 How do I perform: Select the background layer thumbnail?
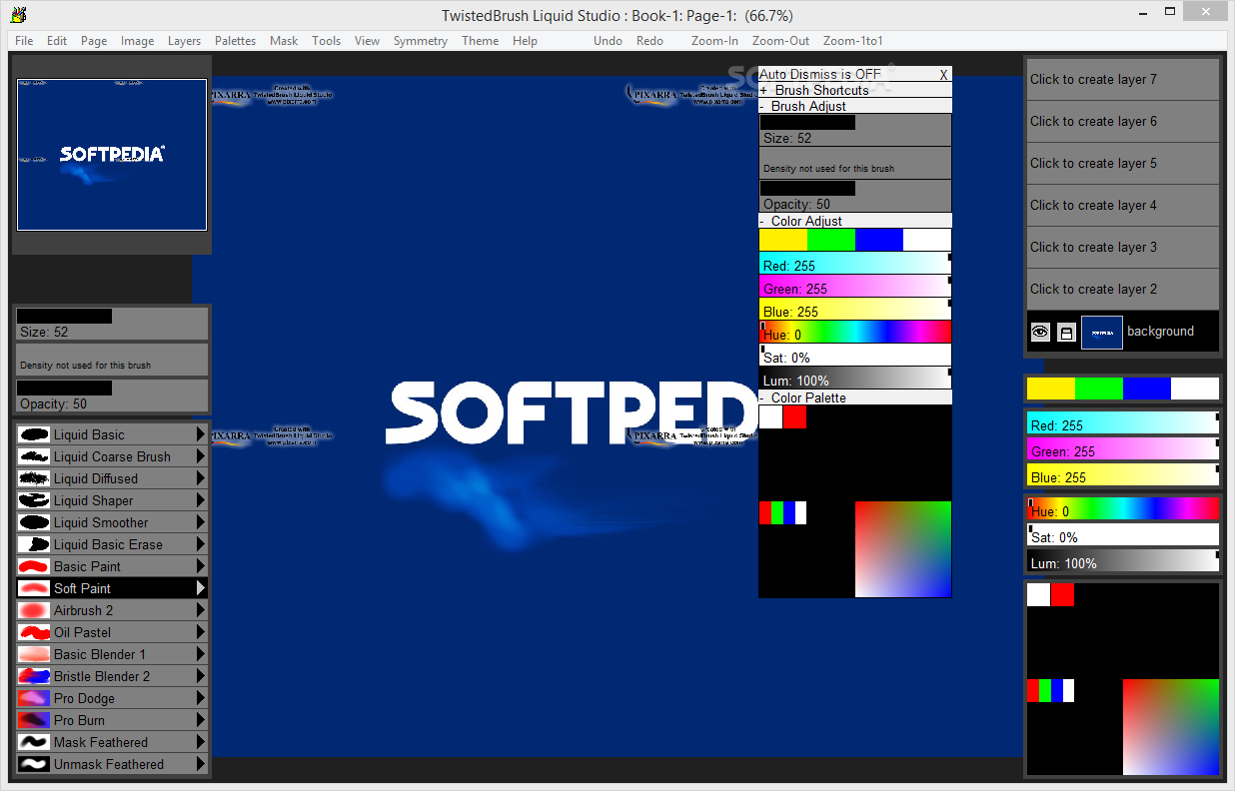click(x=1101, y=332)
